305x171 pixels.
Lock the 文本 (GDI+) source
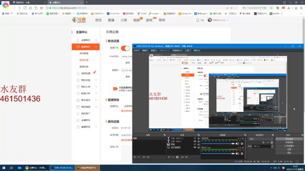pyautogui.click(x=198, y=141)
